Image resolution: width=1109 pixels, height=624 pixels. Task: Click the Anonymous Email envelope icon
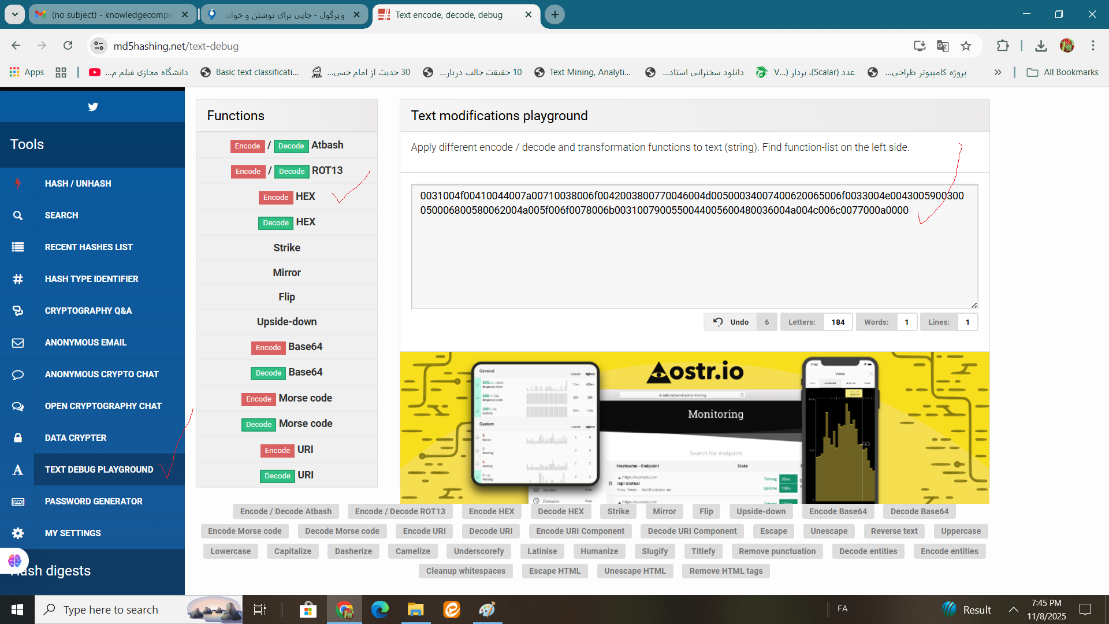pyautogui.click(x=18, y=343)
